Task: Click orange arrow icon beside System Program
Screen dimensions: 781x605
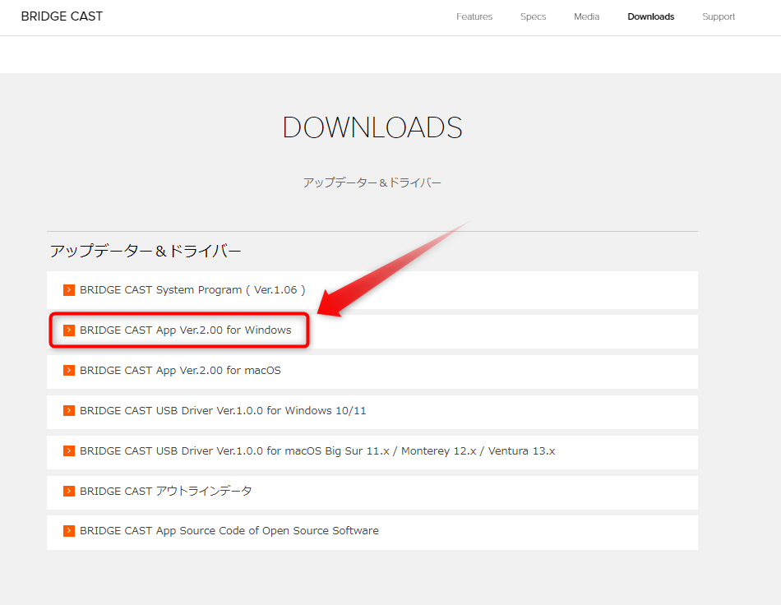Action: 69,290
